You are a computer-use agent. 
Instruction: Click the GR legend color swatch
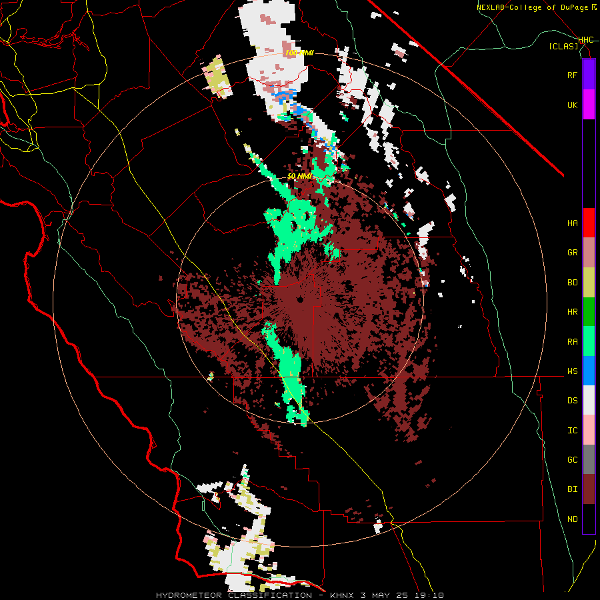click(x=589, y=253)
